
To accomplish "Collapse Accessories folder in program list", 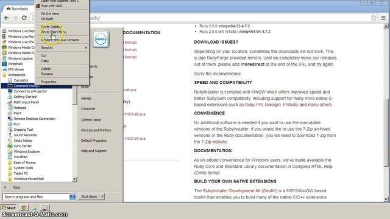I will tap(4, 75).
